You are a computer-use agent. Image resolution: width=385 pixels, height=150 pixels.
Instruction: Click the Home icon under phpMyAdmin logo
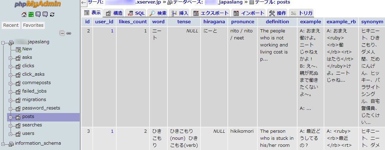click(24, 14)
